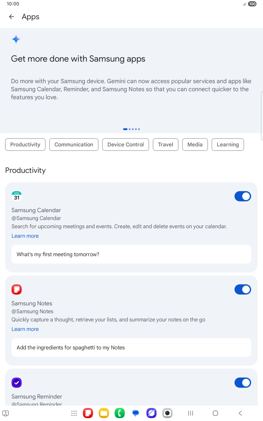Open the Phone app in taskbar

click(120, 413)
